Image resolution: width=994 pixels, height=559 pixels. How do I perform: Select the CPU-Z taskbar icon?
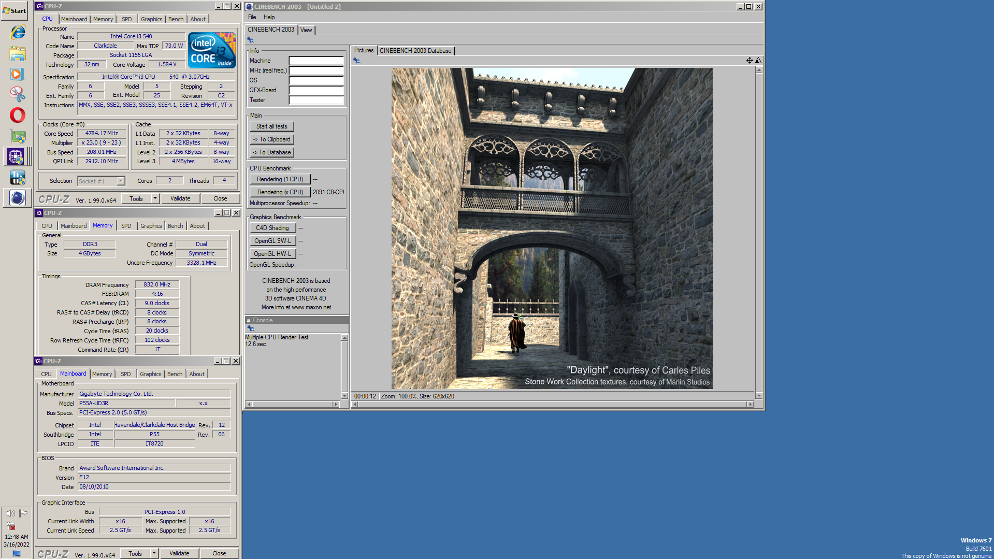click(x=16, y=156)
